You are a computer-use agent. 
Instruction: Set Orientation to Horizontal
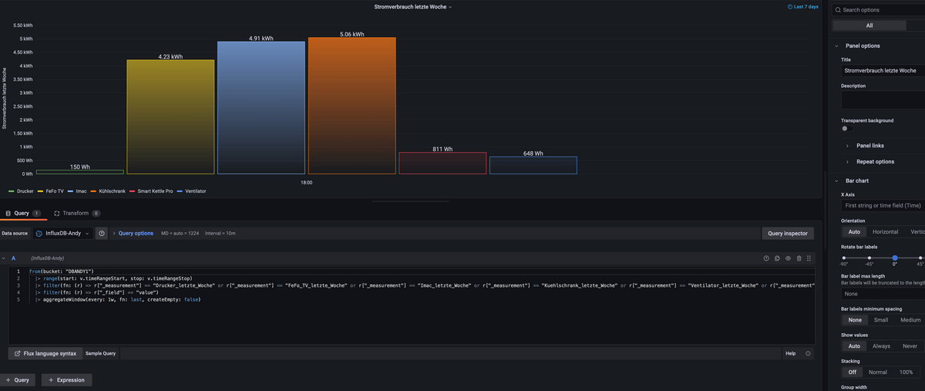pyautogui.click(x=885, y=231)
